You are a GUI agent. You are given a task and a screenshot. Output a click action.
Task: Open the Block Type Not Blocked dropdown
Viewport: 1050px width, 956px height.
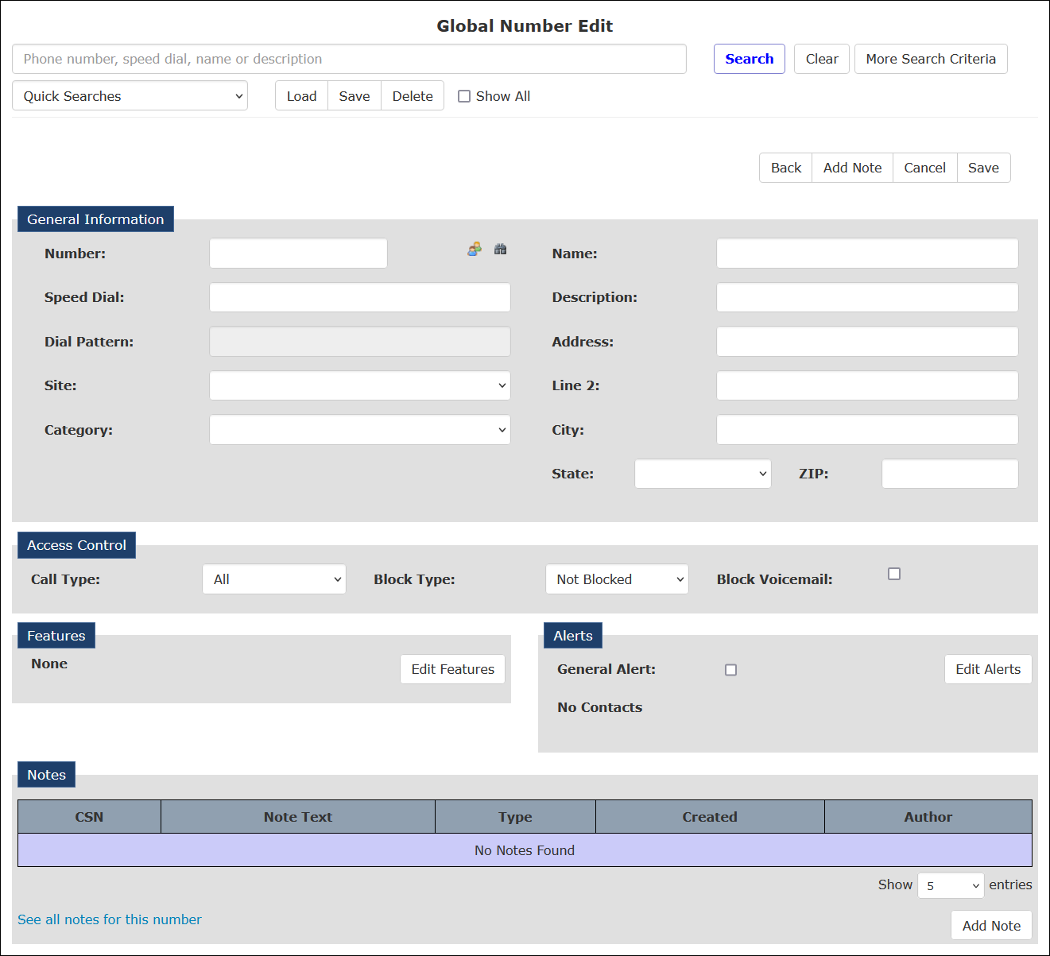tap(617, 579)
